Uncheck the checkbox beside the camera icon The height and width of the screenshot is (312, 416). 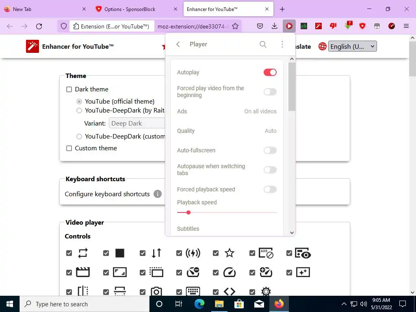(143, 292)
